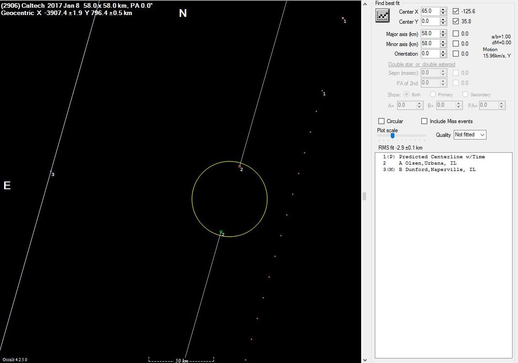The width and height of the screenshot is (518, 363).
Task: Enable the Orientation fit checkbox
Action: coord(456,54)
